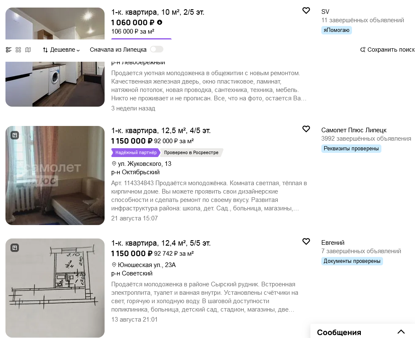Open the floor plan thumbnail of Юношеская listing
This screenshot has height=338, width=415.
pos(55,288)
